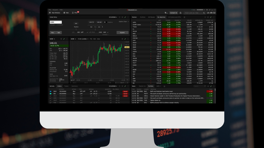Open the DAY time-in-force dropdown

(106, 32)
